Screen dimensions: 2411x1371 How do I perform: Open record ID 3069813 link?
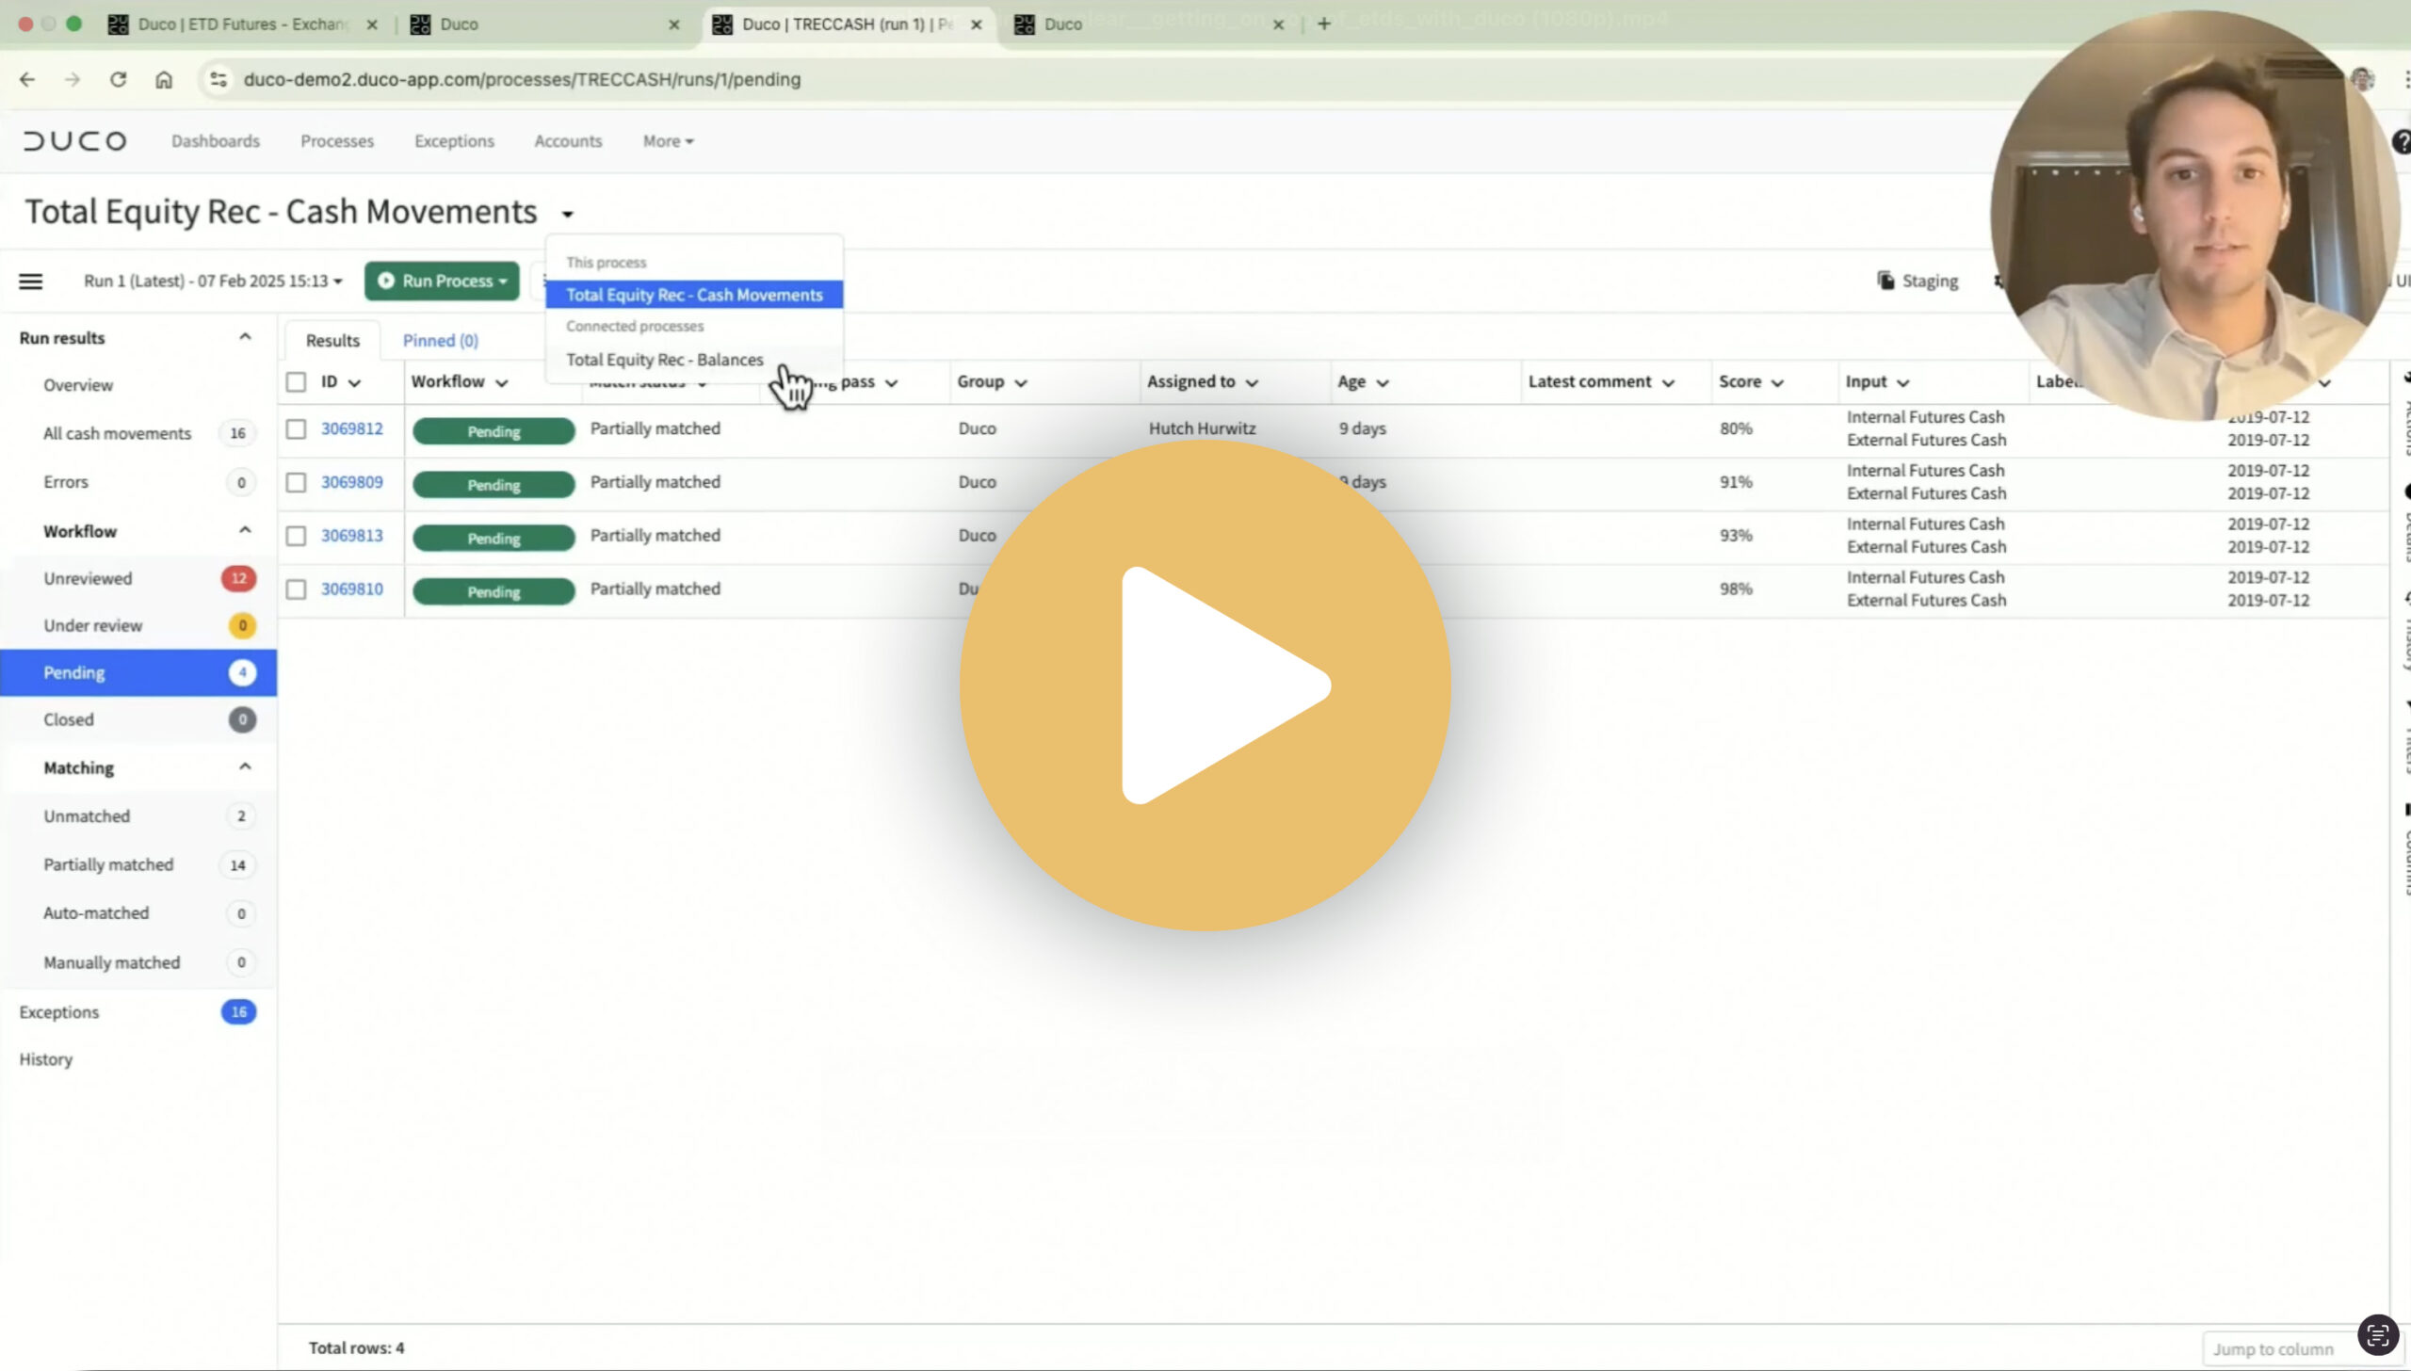352,536
